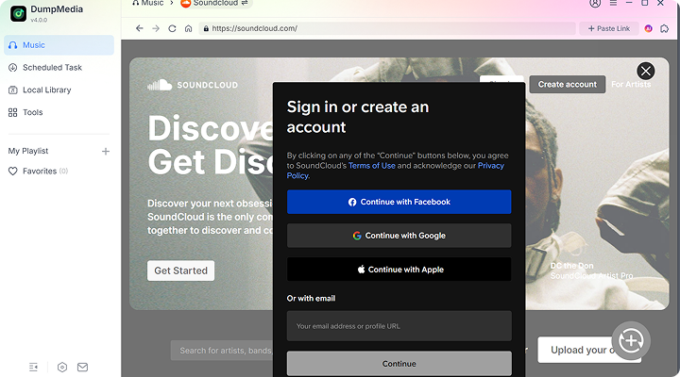This screenshot has height=377, width=680.
Task: Focus the email address or profile URL field
Action: (399, 326)
